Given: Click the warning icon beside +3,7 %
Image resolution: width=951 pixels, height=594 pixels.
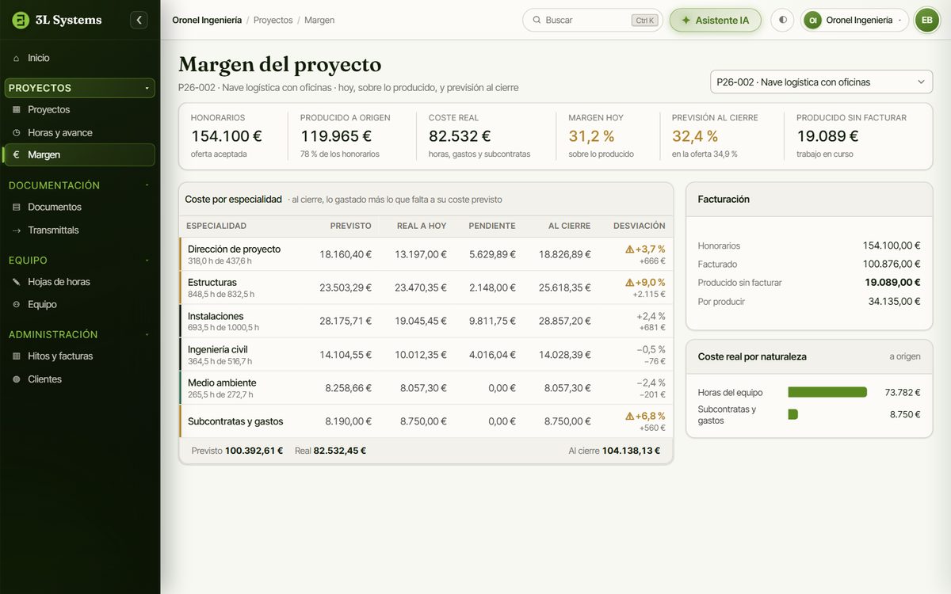Looking at the screenshot, I should point(630,249).
